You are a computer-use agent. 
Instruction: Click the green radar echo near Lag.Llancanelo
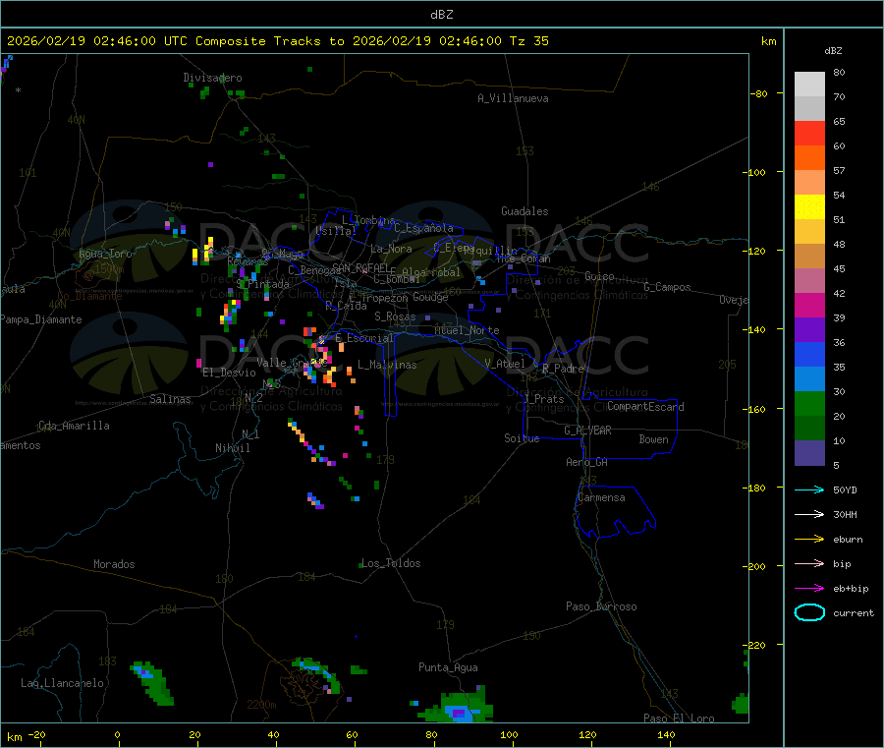click(x=153, y=683)
